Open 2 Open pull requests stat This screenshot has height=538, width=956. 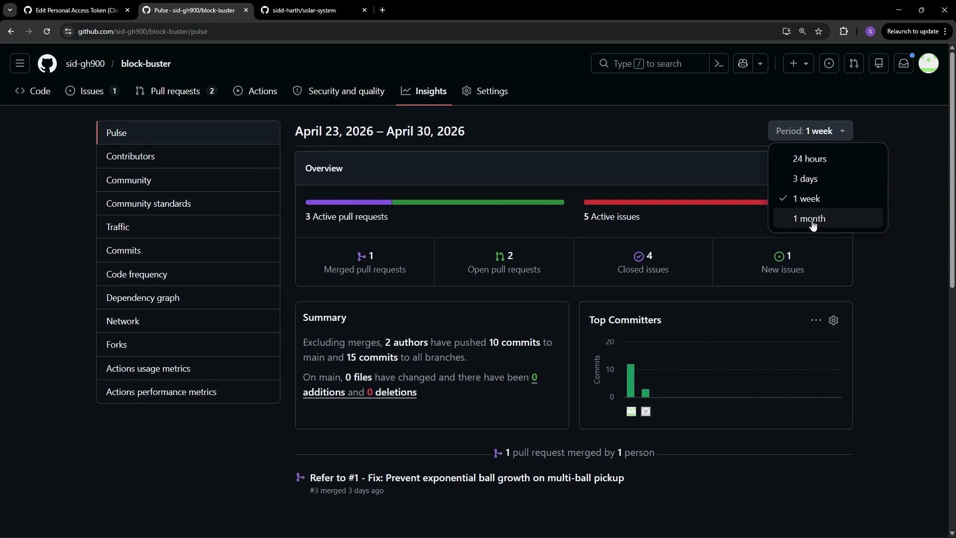504,262
